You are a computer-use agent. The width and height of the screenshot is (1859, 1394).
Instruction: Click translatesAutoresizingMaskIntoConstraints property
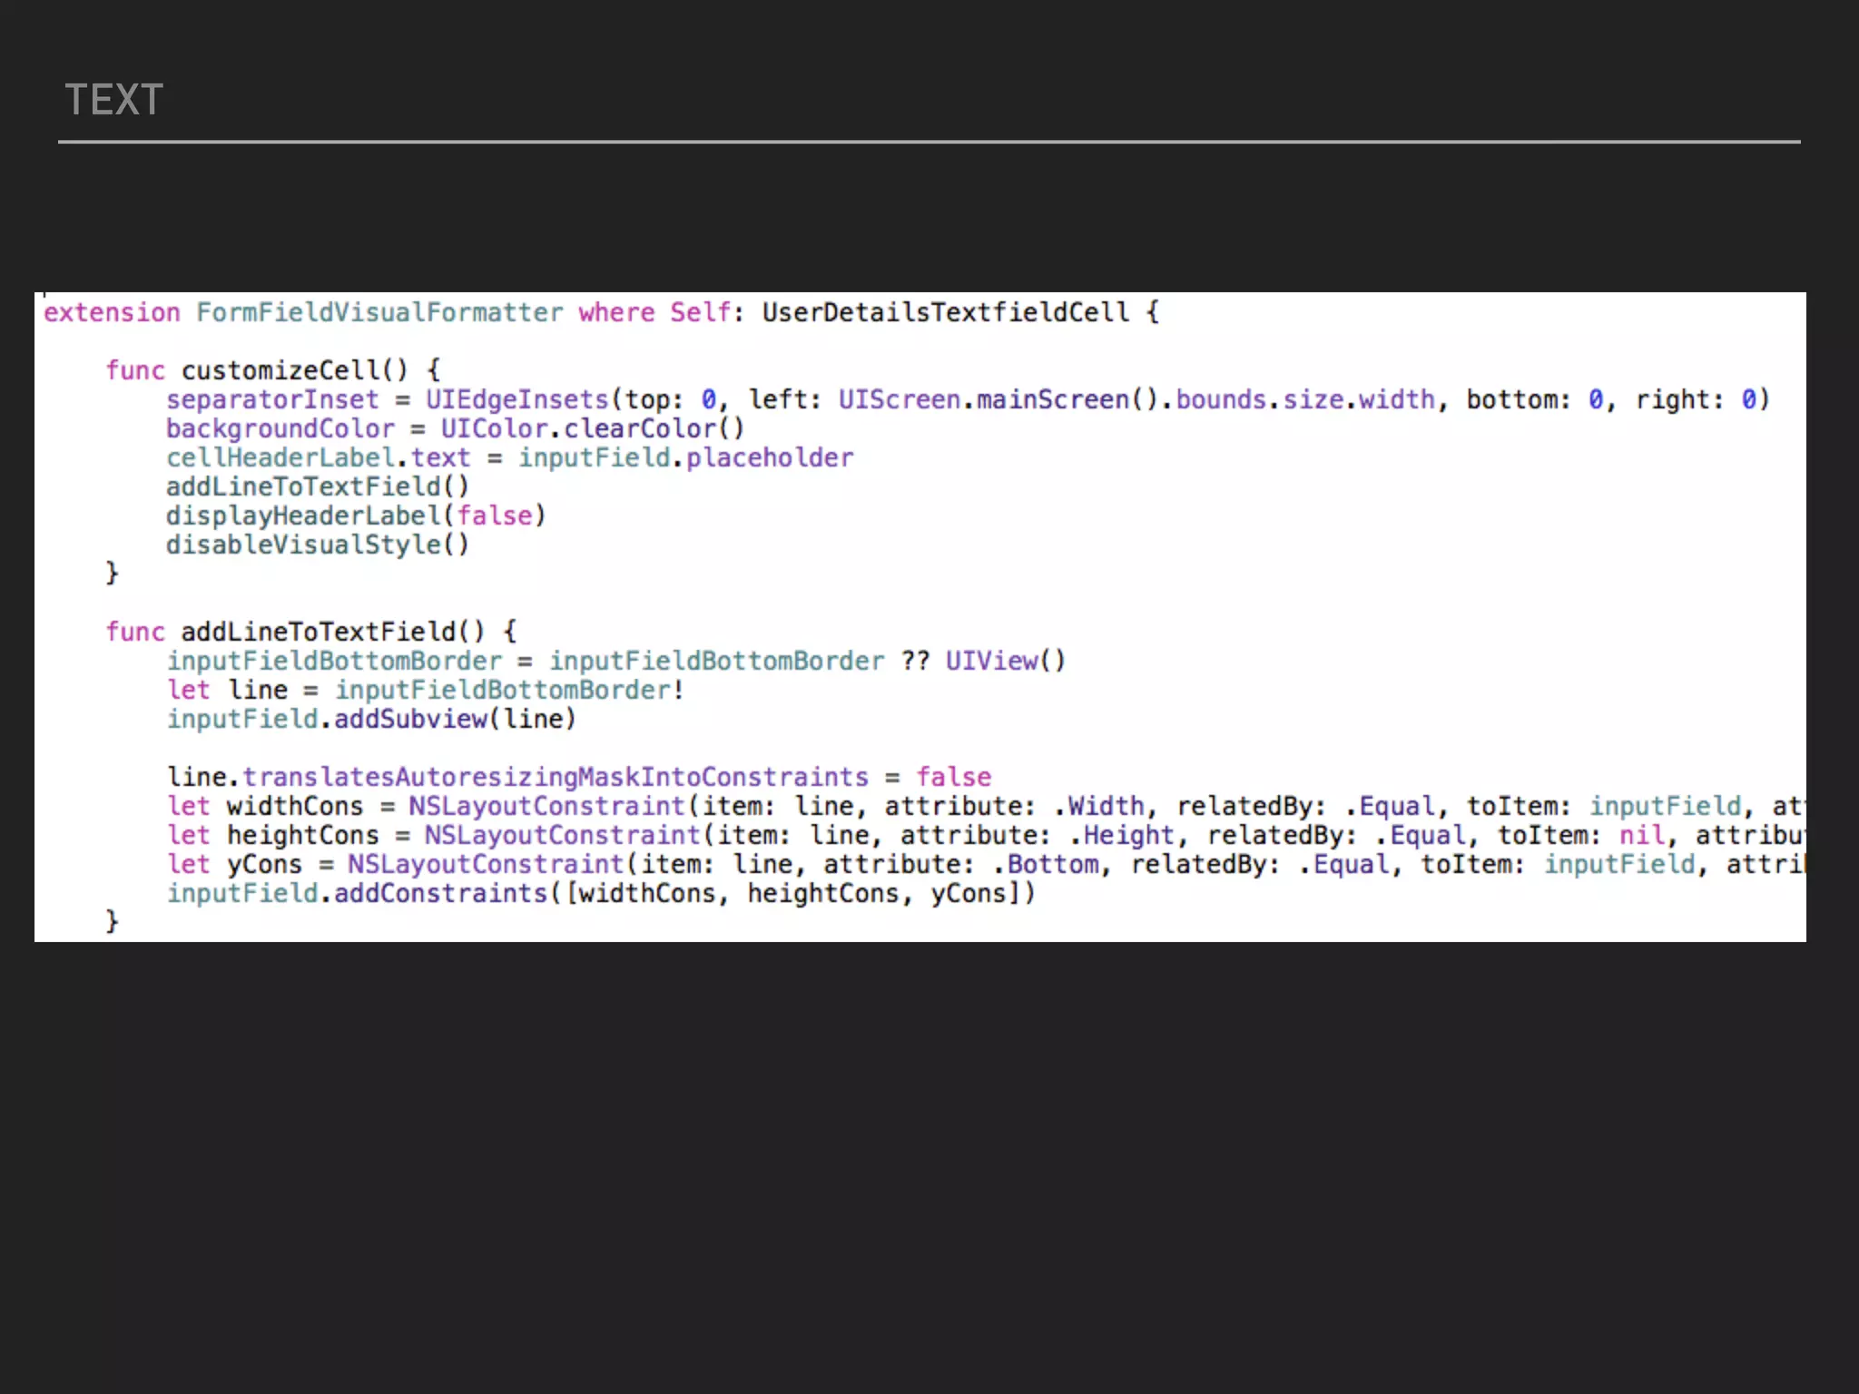click(x=555, y=777)
